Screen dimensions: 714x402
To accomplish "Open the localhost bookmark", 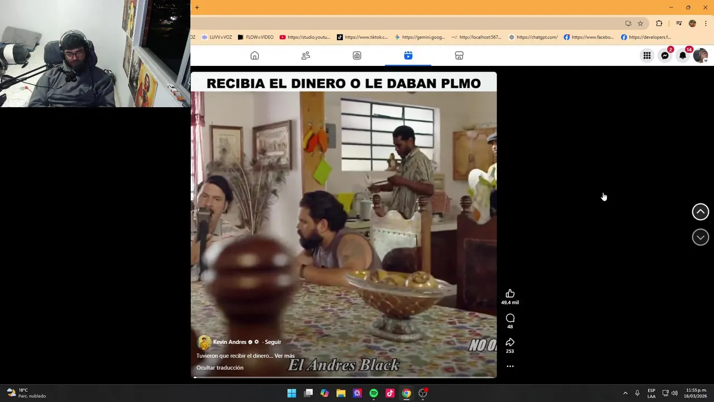I will tap(477, 37).
